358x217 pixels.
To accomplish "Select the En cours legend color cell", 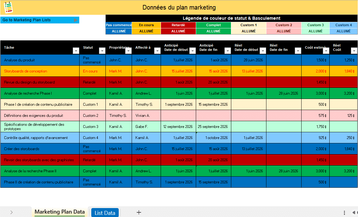I will click(x=146, y=25).
